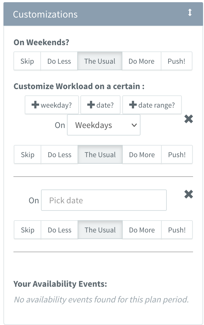Add a date range customization
The image size is (204, 325).
pyautogui.click(x=152, y=105)
